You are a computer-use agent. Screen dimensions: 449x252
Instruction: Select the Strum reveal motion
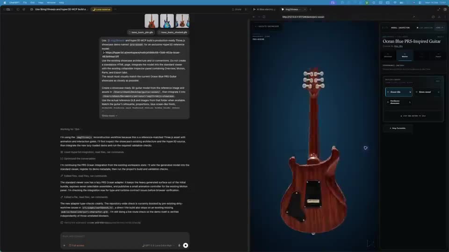[427, 92]
